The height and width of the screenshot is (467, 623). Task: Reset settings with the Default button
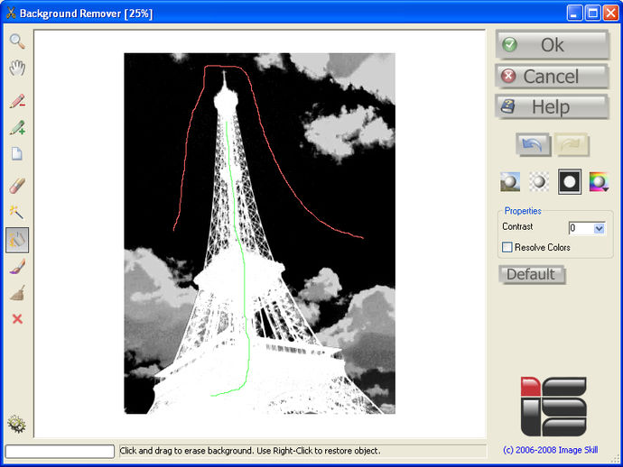click(x=531, y=274)
